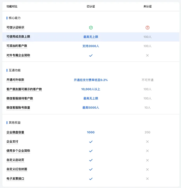Click the 企业微盘容量 feature label
This screenshot has height=188, width=181.
coord(15,132)
